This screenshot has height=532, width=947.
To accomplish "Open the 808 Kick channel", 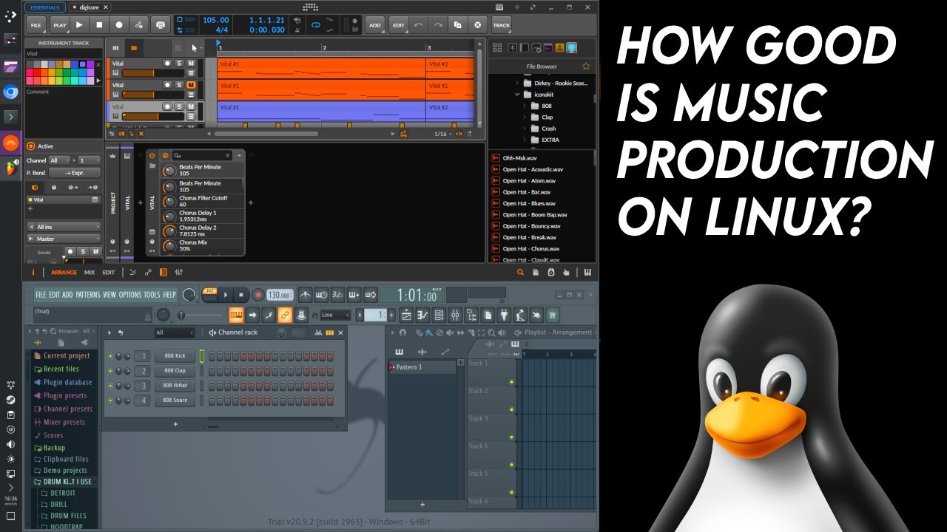I will tap(175, 356).
